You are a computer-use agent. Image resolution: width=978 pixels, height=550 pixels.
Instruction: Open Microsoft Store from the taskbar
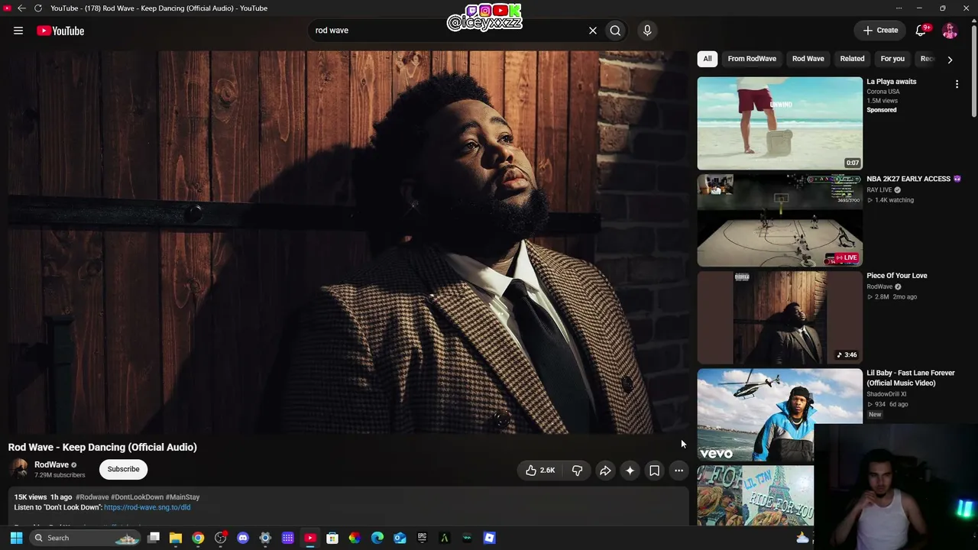[332, 538]
